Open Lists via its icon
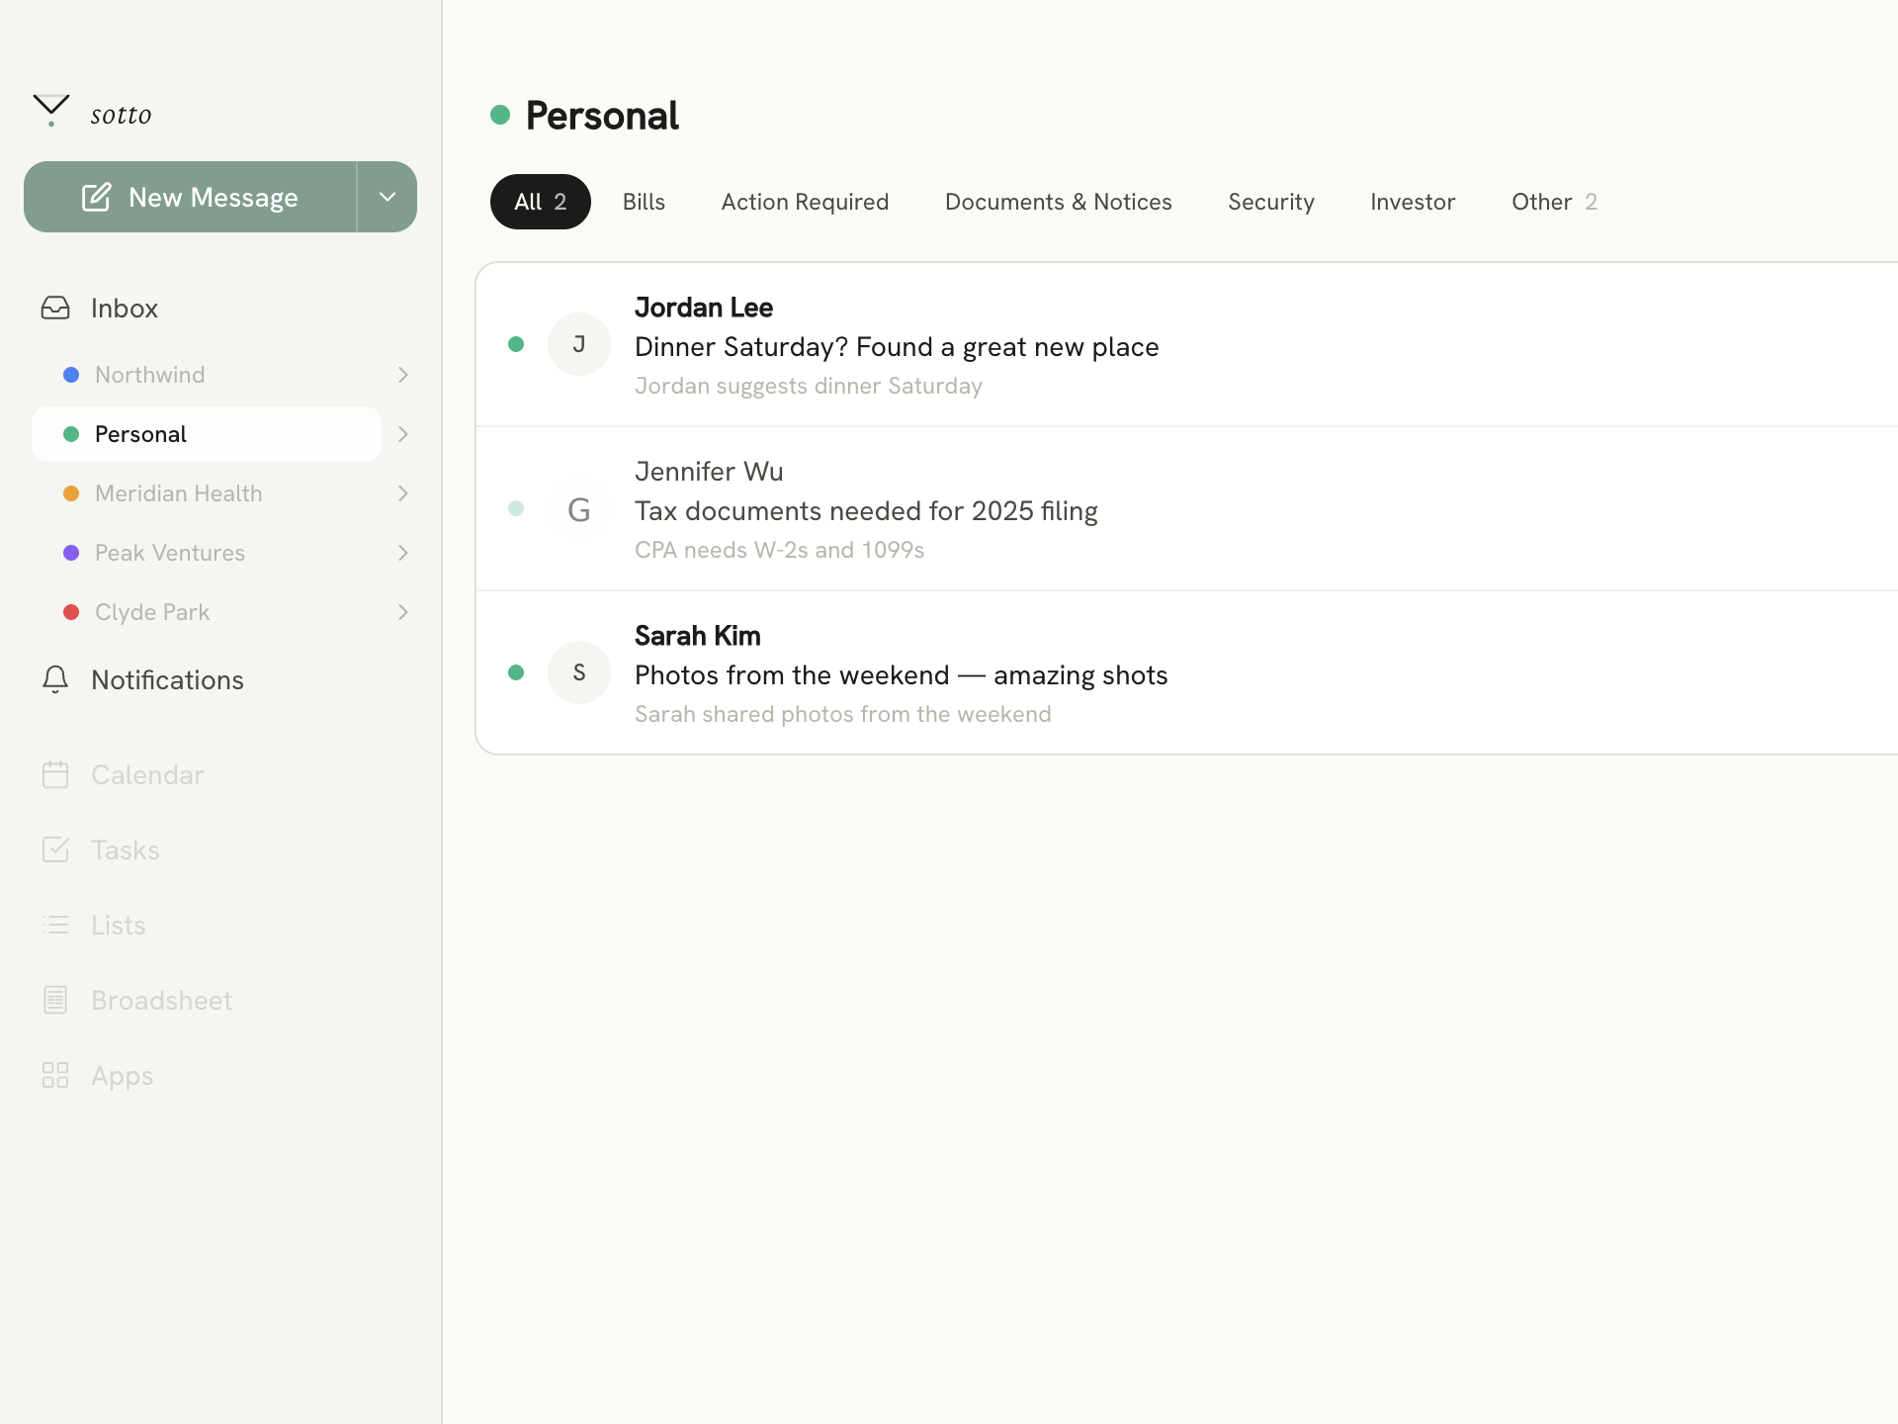 [x=55, y=925]
